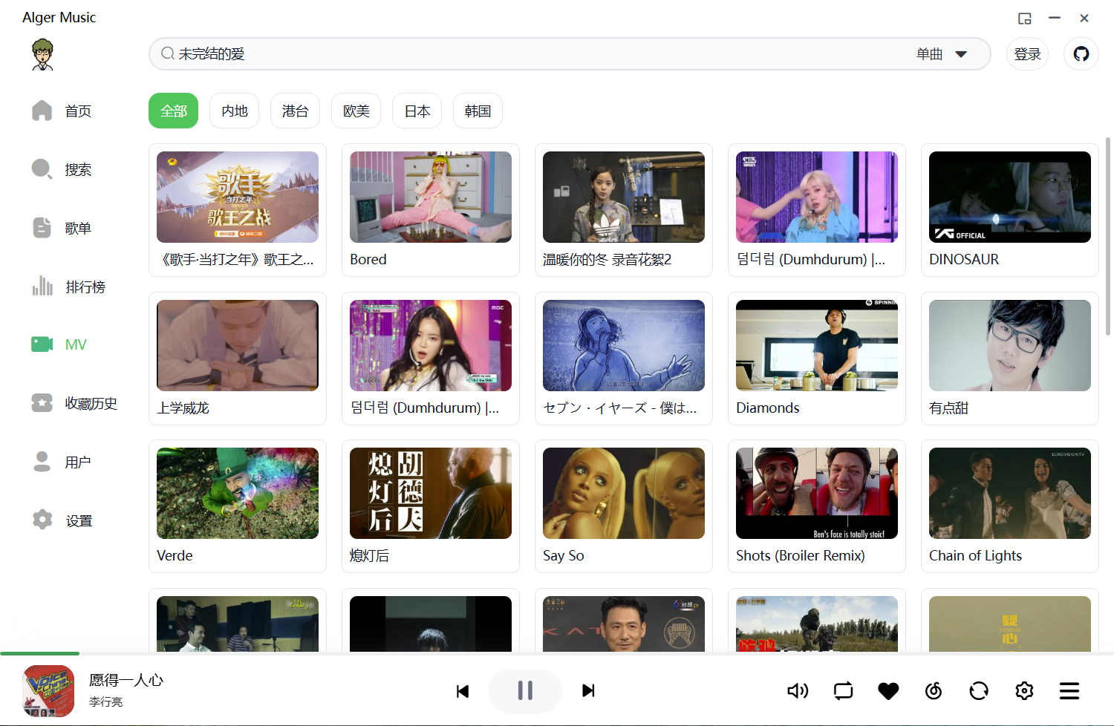Image resolution: width=1114 pixels, height=726 pixels.
Task: Open the 熄灯后 MV card
Action: (431, 506)
